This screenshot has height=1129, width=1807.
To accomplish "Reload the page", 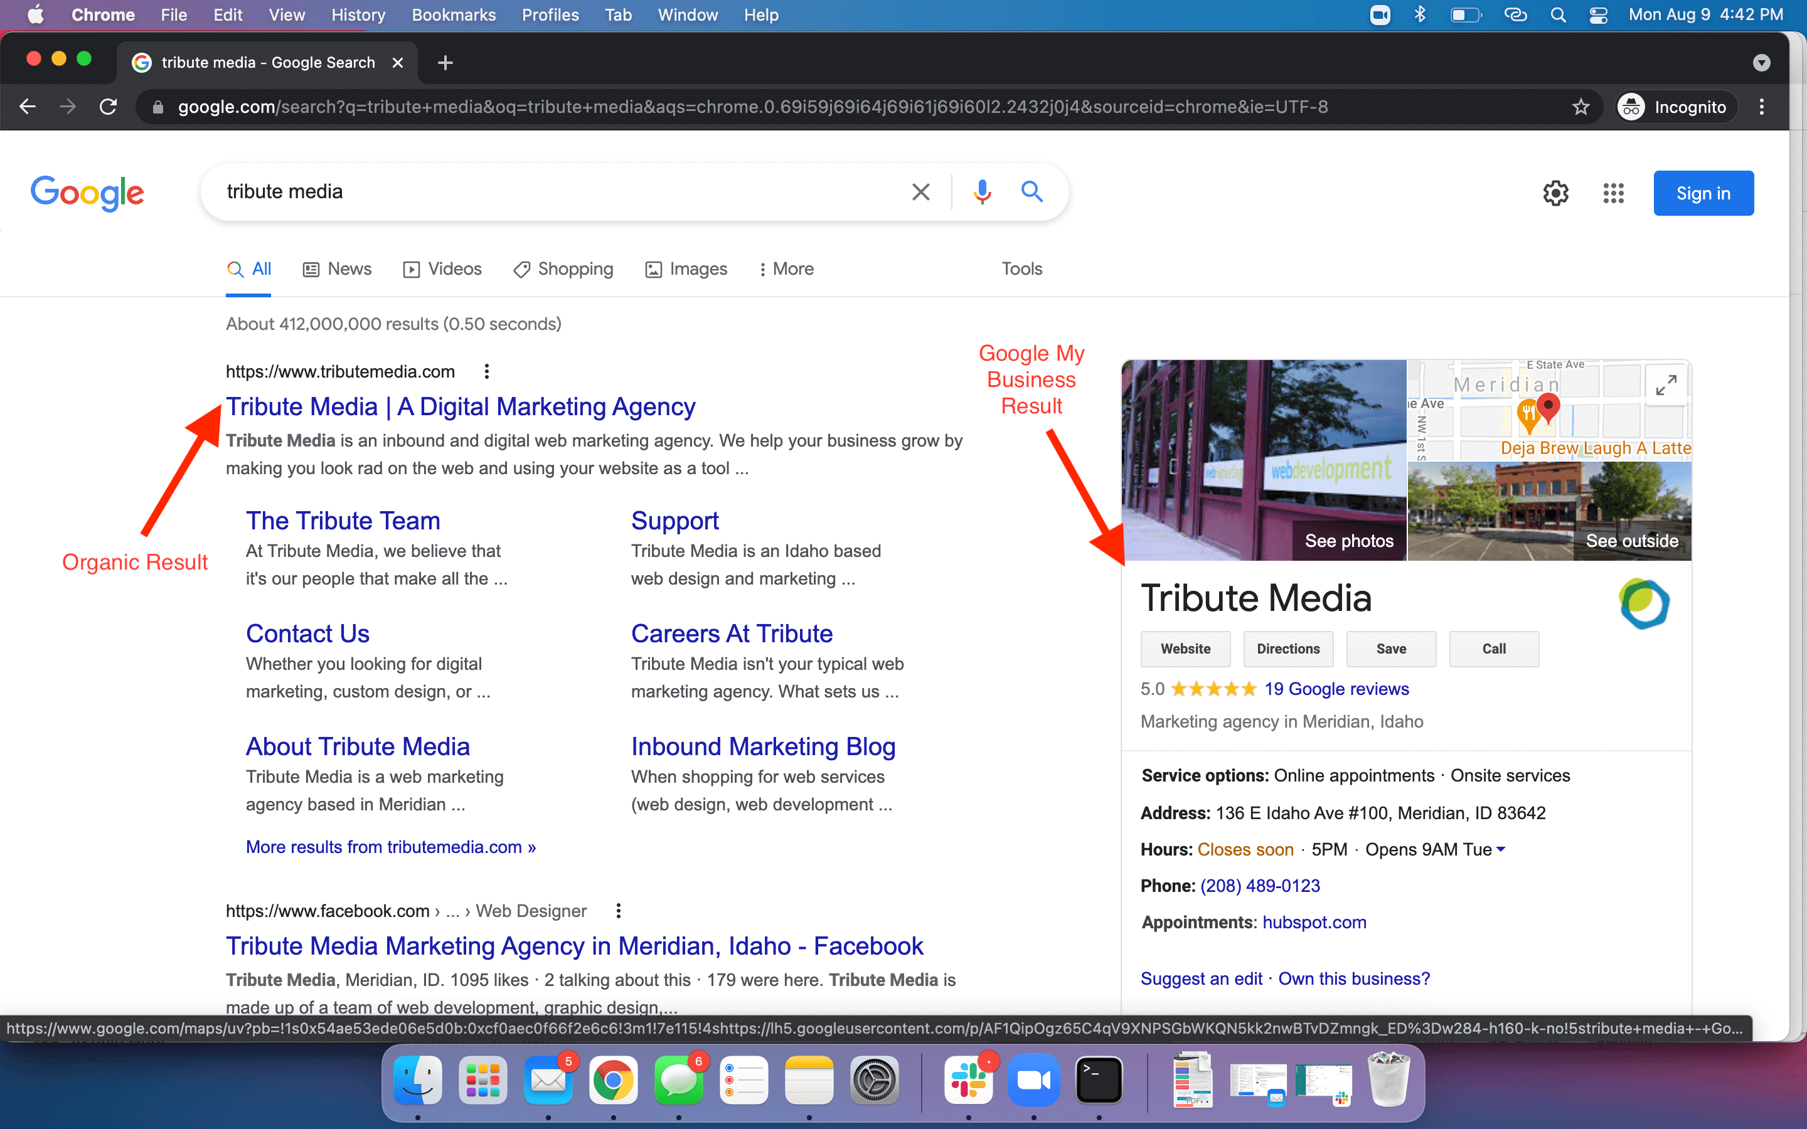I will click(109, 107).
